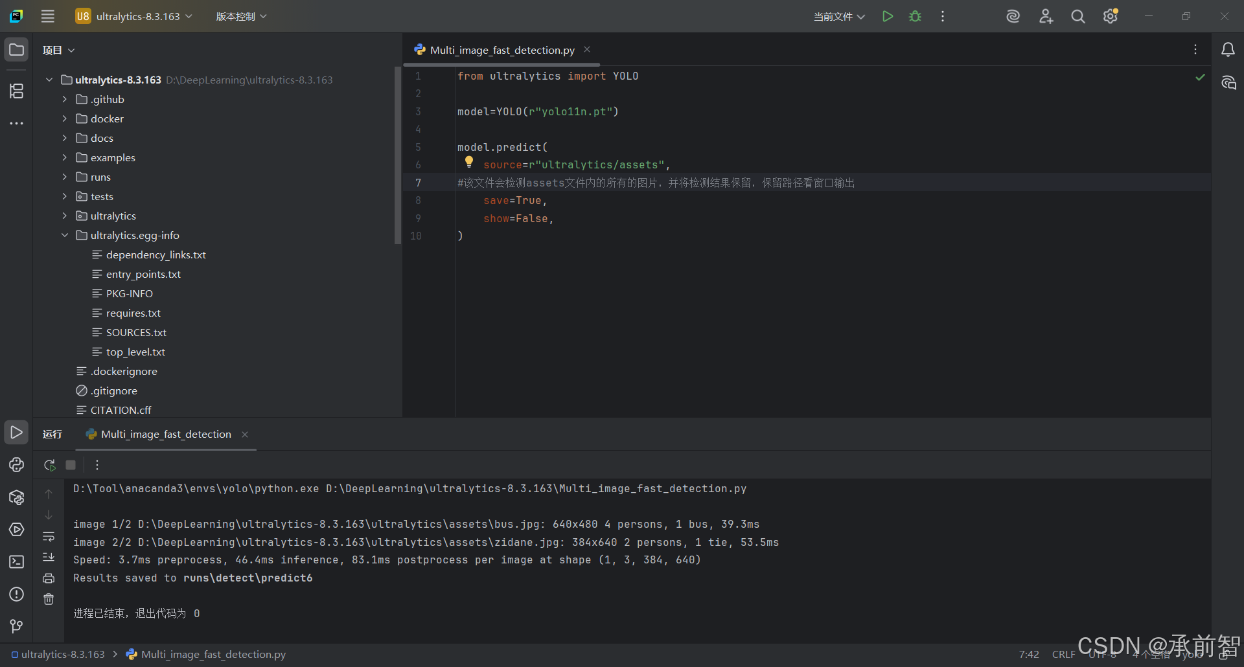This screenshot has height=667, width=1244.
Task: Expand the tests folder
Action: click(65, 196)
